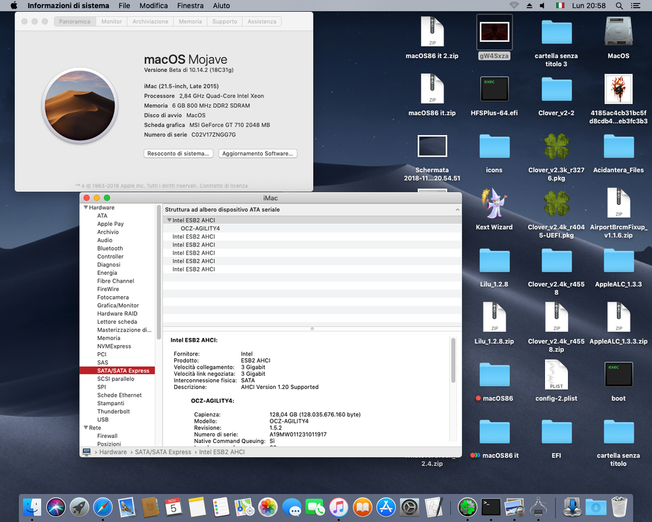Open the Trash in the Dock
The width and height of the screenshot is (652, 522).
click(x=619, y=507)
